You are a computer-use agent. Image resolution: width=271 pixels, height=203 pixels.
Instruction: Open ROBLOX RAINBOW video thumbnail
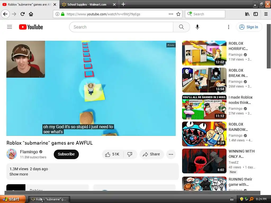pos(204,134)
